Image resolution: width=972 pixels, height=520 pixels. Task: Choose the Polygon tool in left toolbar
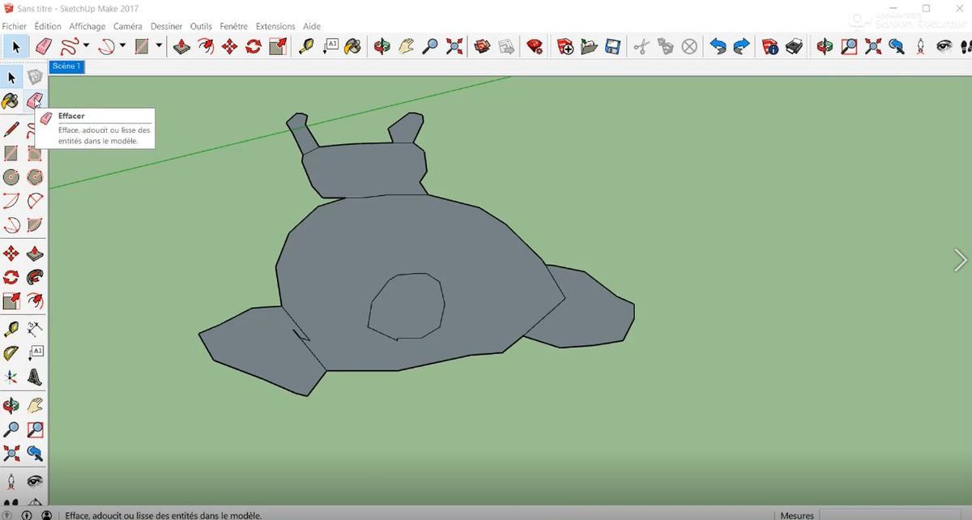coord(35,177)
